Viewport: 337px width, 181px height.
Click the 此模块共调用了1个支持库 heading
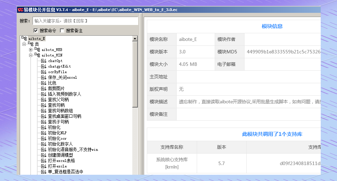[x=272, y=134]
